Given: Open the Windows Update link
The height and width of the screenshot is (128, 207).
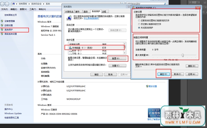Looking at the screenshot, I should click(13, 113).
